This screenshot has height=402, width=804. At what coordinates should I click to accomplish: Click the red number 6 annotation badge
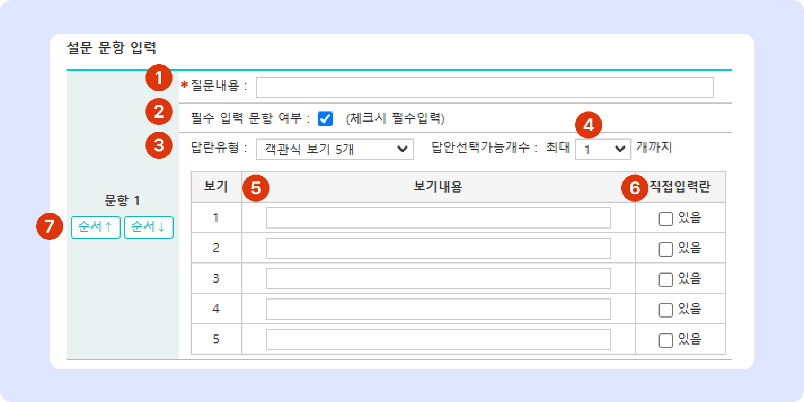(635, 188)
